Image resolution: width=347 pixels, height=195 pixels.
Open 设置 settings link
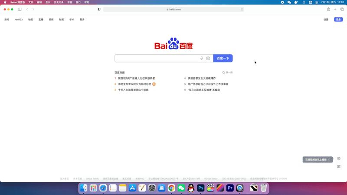(326, 20)
